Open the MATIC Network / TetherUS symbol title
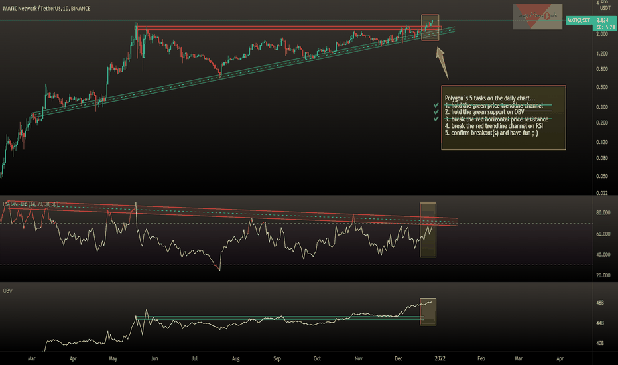 pos(46,8)
